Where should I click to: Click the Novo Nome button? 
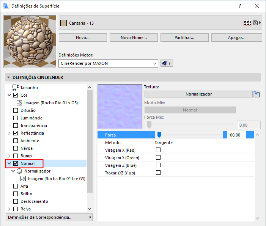pos(134,38)
